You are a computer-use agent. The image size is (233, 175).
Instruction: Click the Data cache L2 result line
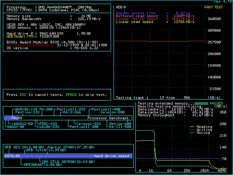pyautogui.click(x=175, y=112)
